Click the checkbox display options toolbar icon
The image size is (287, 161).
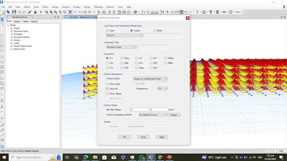point(124,12)
